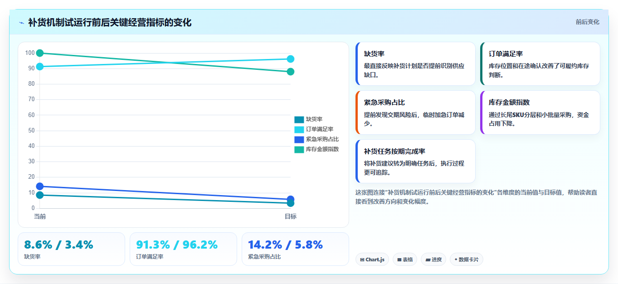Click the 进度 tag

pyautogui.click(x=433, y=260)
